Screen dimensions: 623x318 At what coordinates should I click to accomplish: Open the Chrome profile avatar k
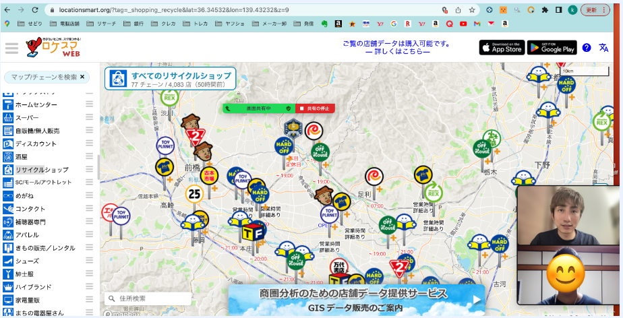click(572, 10)
